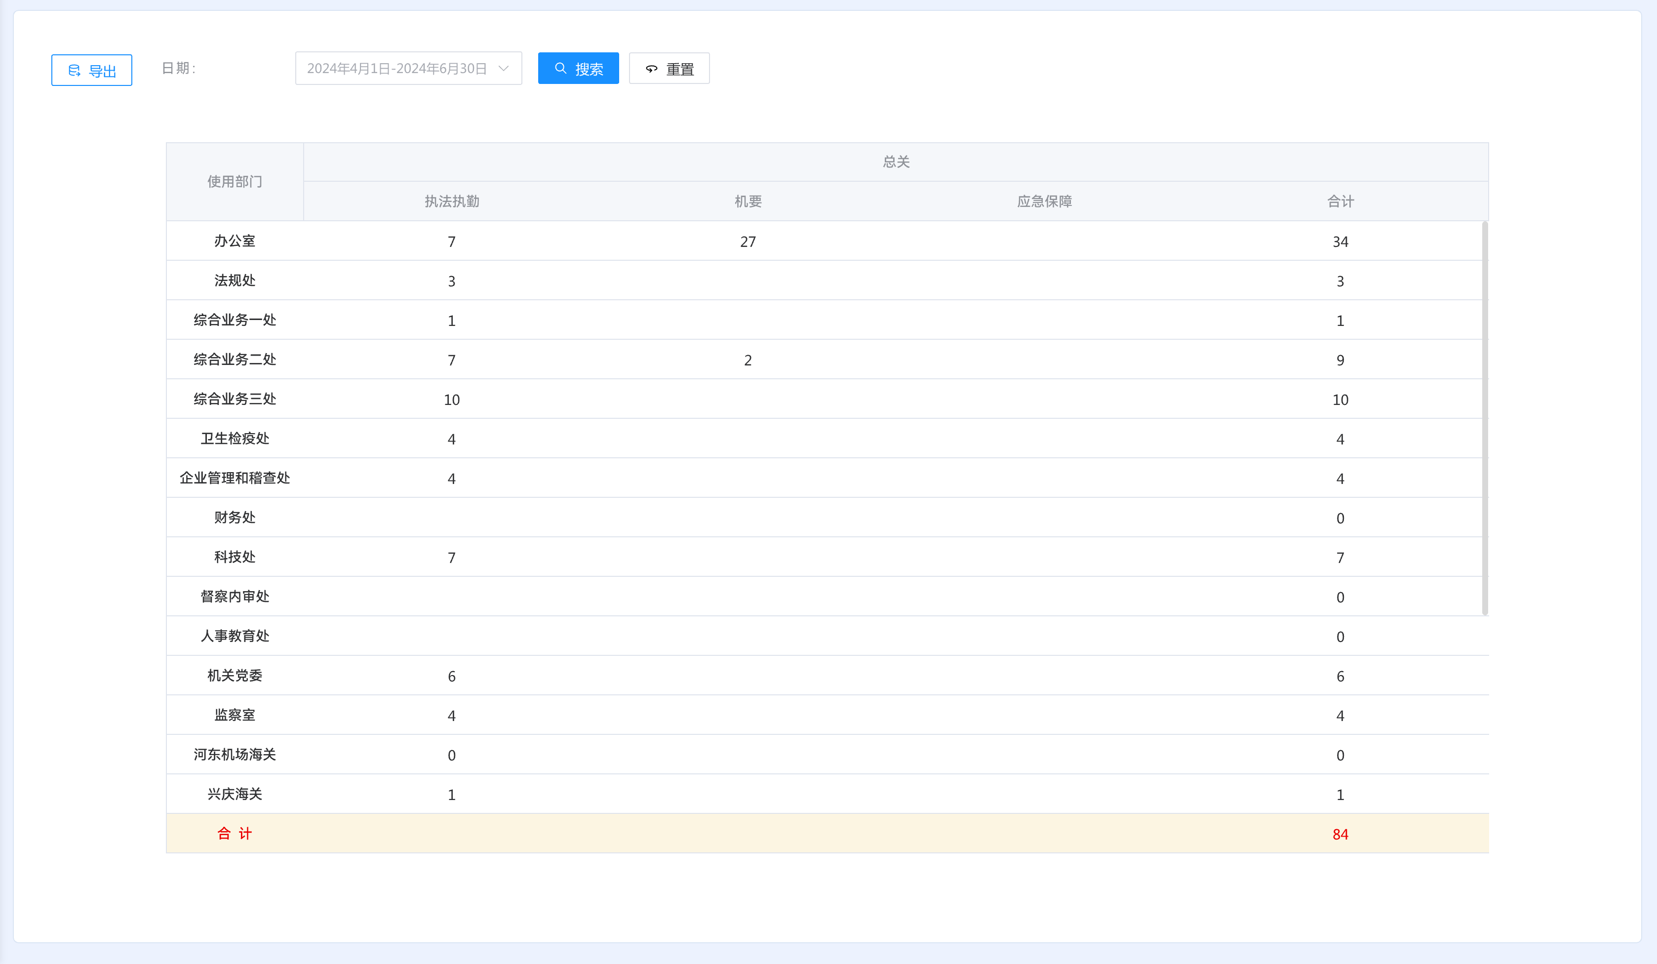This screenshot has height=964, width=1657.
Task: Click the 27 value in 机要 column
Action: [x=748, y=242]
